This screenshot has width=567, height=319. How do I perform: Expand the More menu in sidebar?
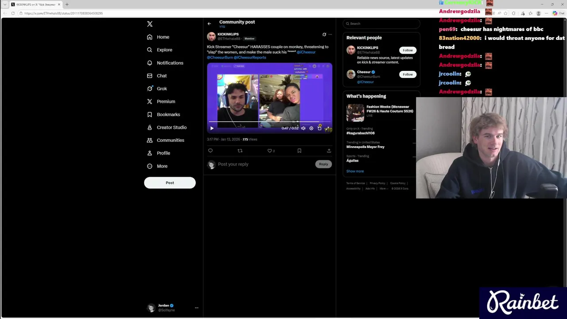click(x=157, y=166)
